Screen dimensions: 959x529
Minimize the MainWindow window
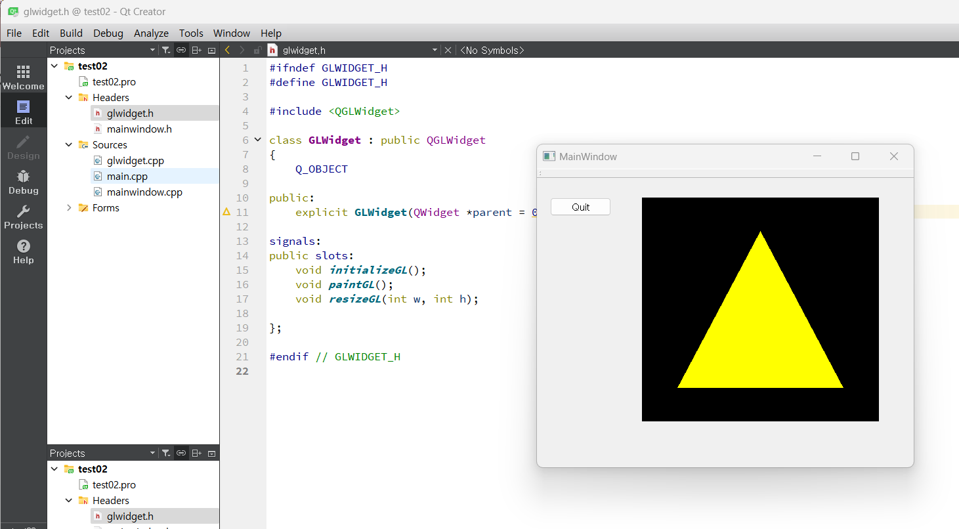pyautogui.click(x=817, y=156)
